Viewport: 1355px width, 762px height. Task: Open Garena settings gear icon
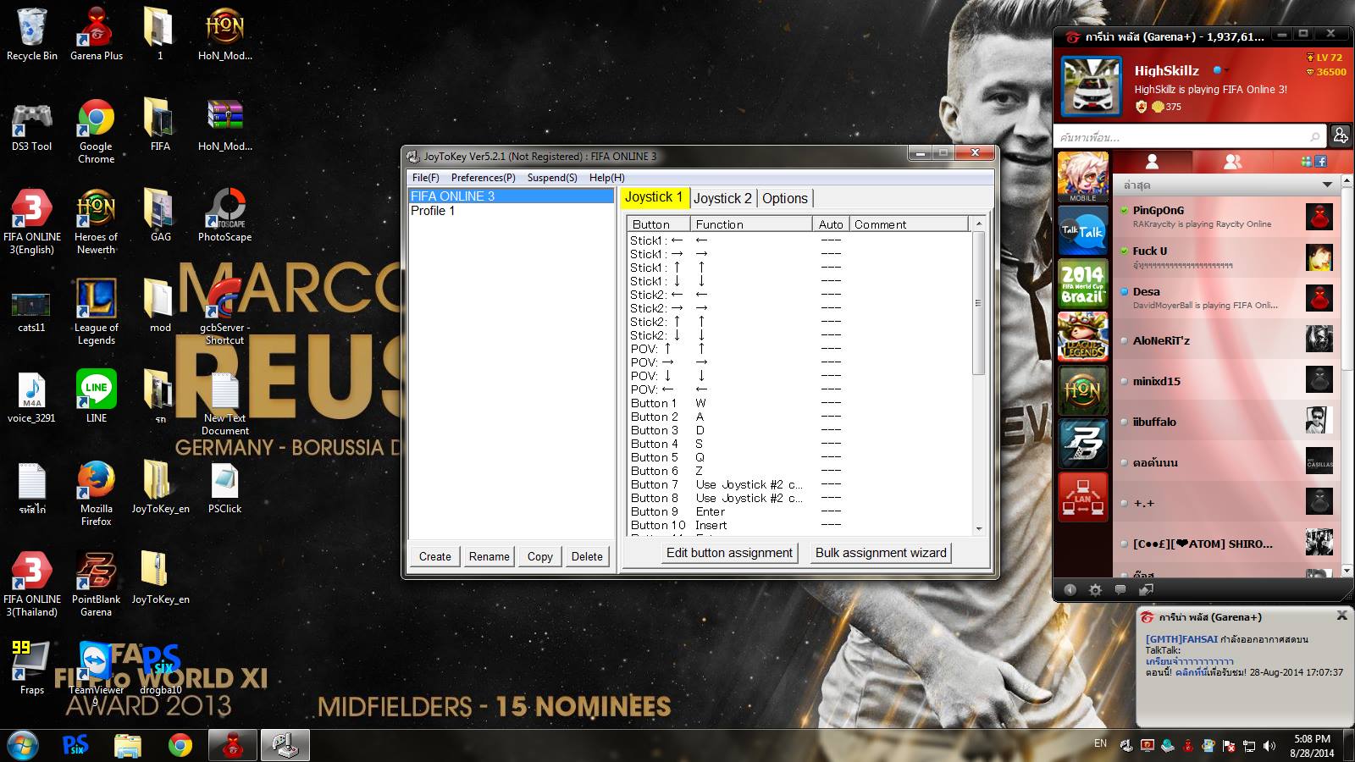pos(1095,589)
